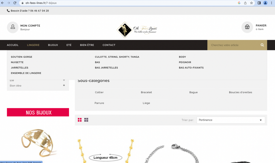Viewport: 275px width, 163px height.
Task: Open the Trier par Pertinence dropdown
Action: click(231, 120)
